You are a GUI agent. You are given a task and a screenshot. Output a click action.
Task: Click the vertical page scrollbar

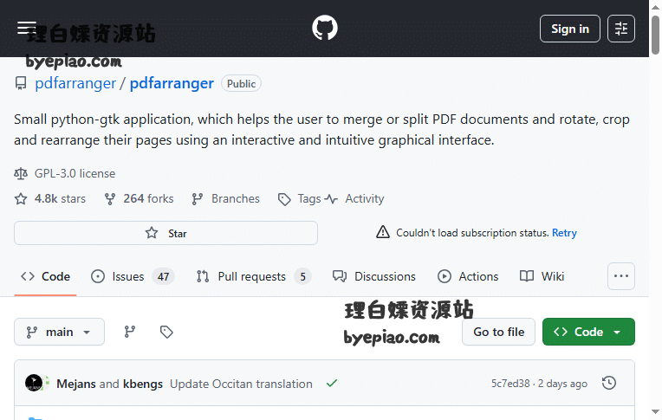click(655, 216)
